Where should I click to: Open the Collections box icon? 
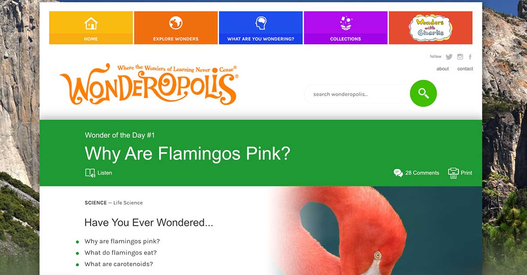(x=346, y=23)
